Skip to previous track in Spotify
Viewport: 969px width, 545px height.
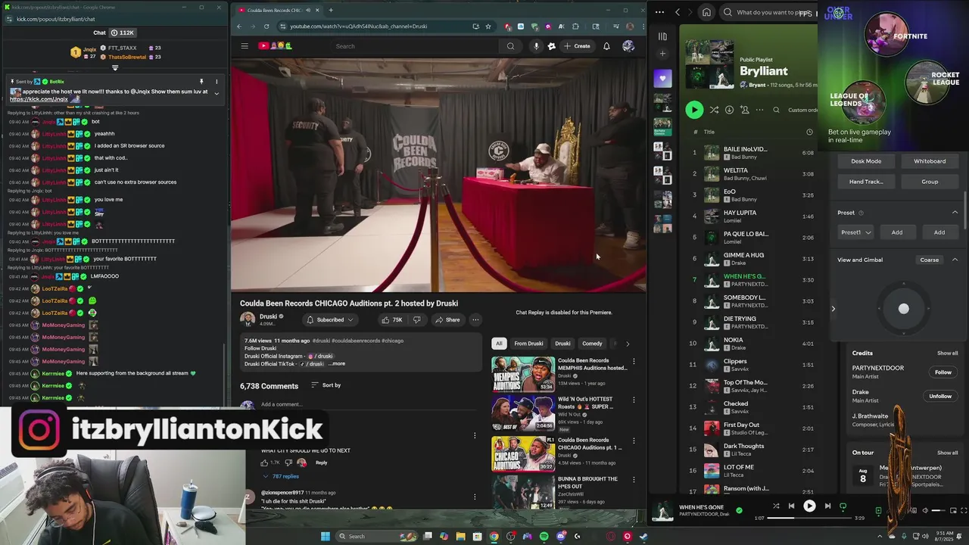point(791,506)
